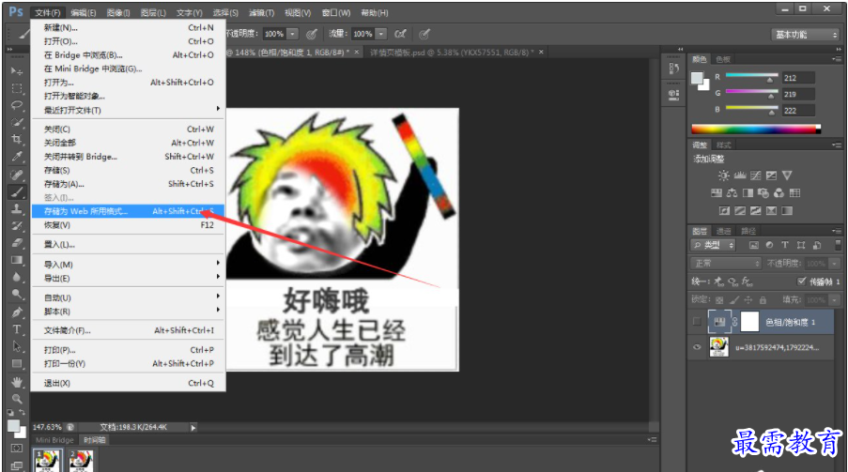Add a Levels adjustment
The width and height of the screenshot is (848, 472).
pyautogui.click(x=740, y=175)
